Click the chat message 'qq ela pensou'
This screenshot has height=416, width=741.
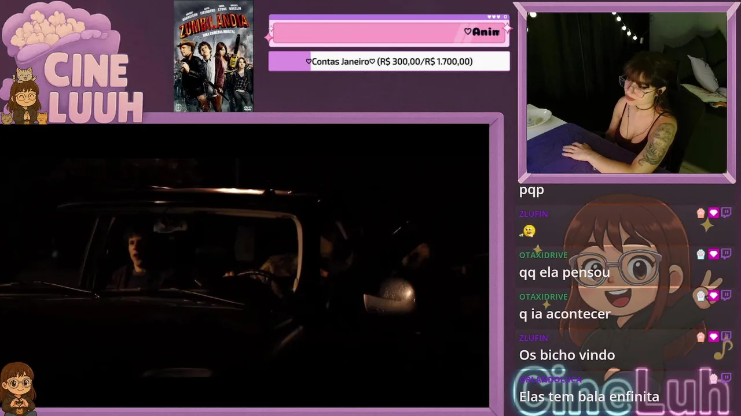pyautogui.click(x=564, y=272)
